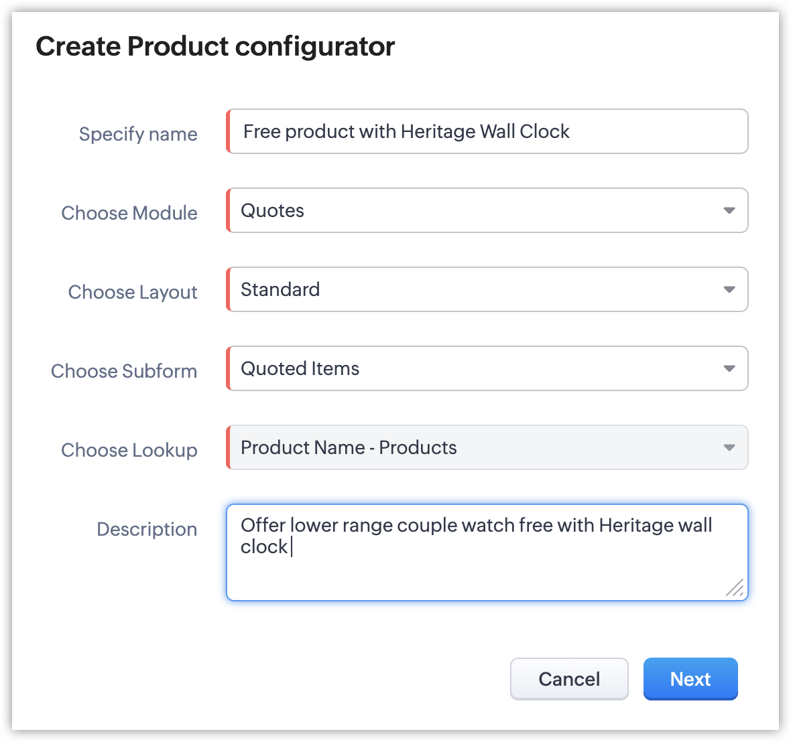The width and height of the screenshot is (791, 742).
Task: Click the arrow icon in Quoted Items field
Action: (x=729, y=369)
